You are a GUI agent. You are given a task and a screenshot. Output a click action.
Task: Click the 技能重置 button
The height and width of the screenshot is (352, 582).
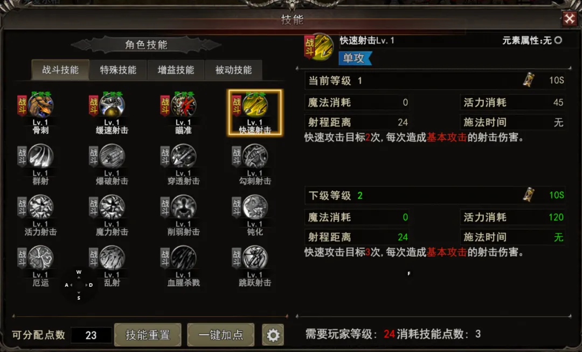(x=148, y=335)
